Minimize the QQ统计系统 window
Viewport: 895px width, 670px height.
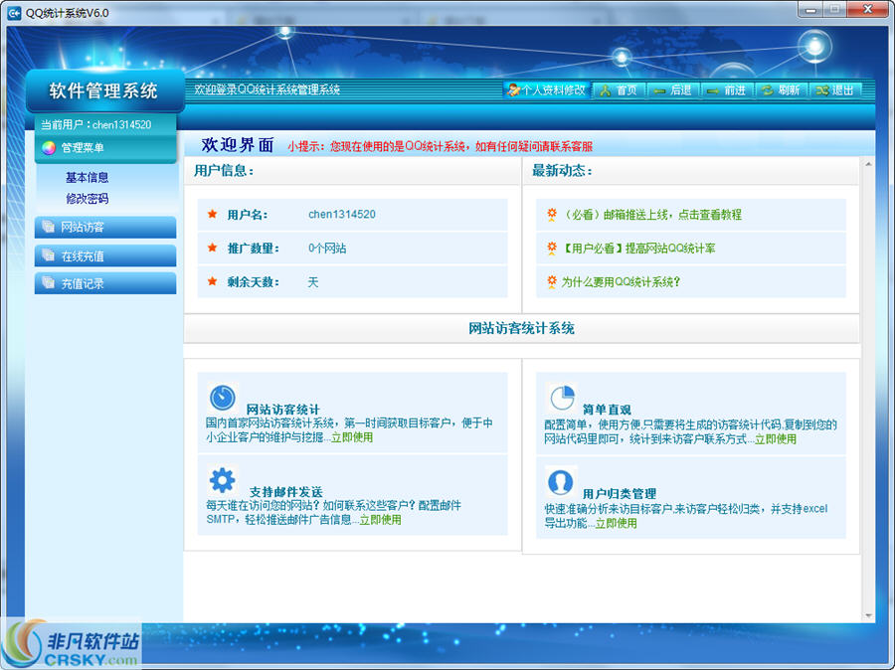811,10
